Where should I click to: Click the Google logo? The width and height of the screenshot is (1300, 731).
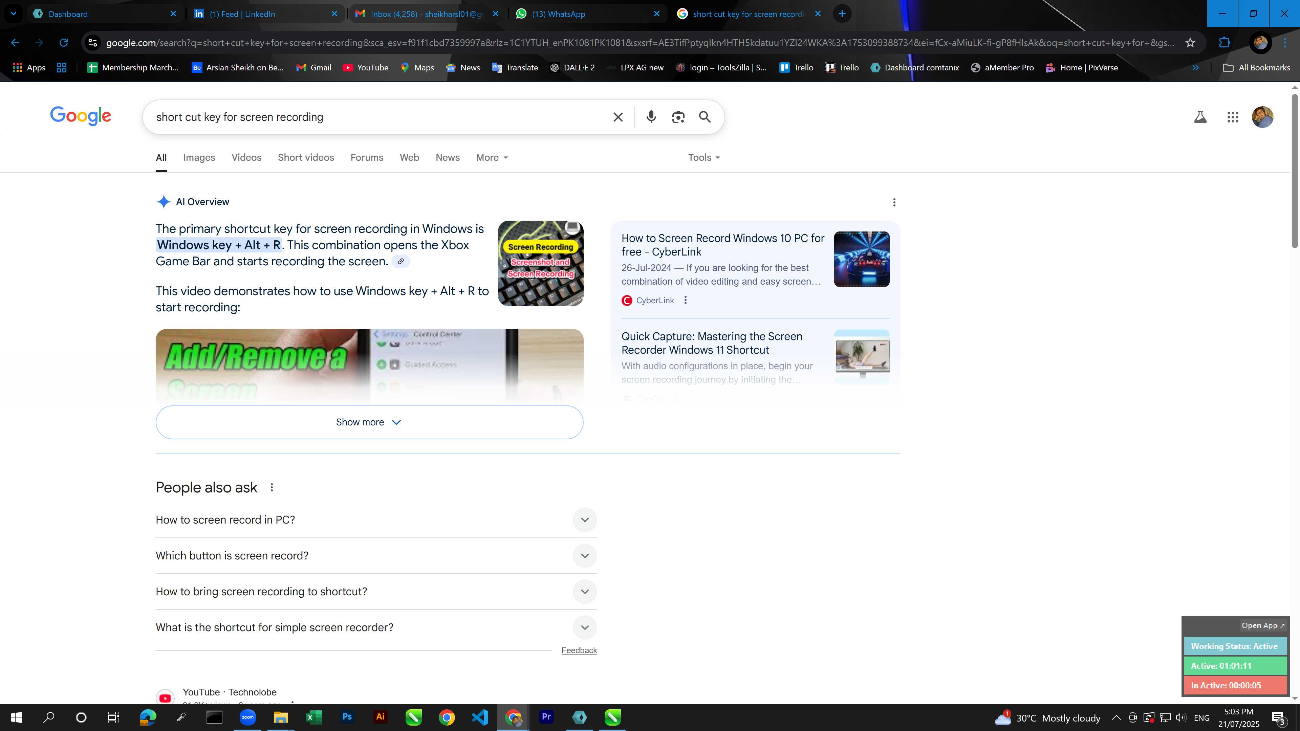(x=81, y=115)
